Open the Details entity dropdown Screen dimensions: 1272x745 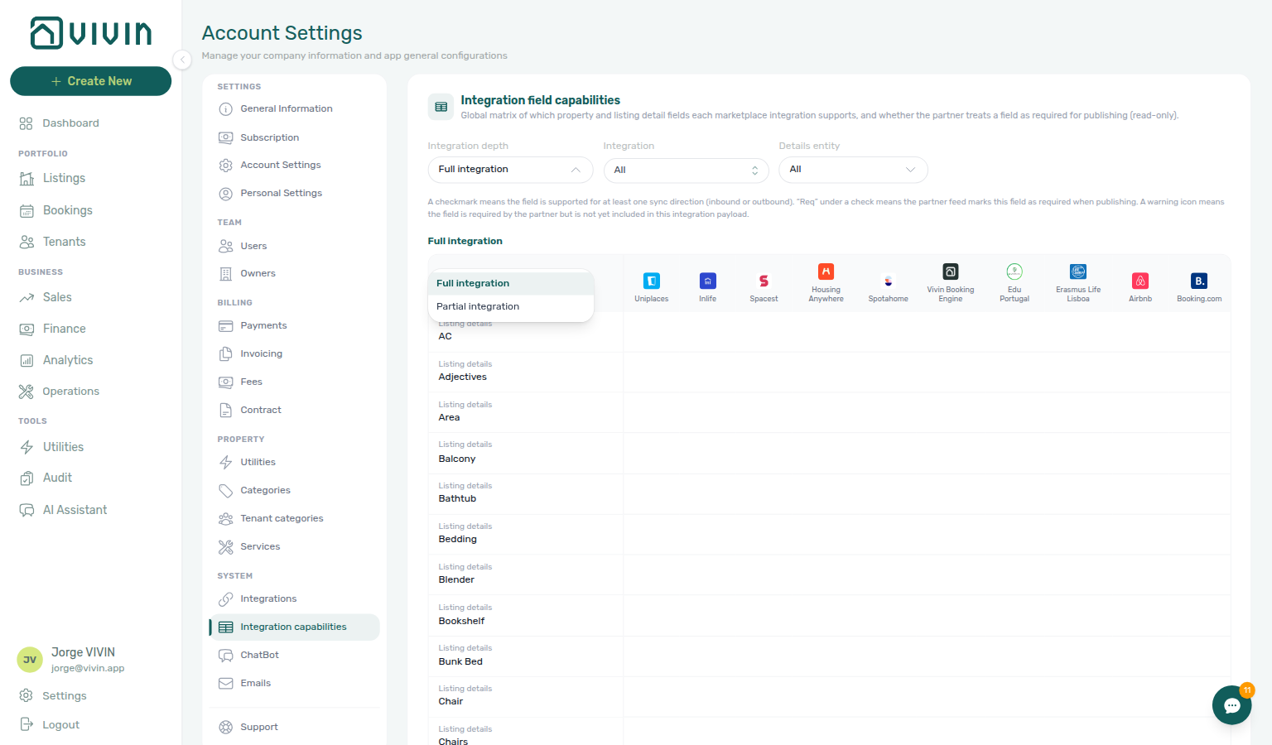click(853, 170)
